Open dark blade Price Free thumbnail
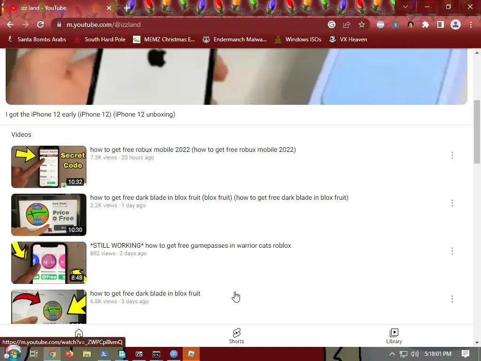 click(49, 214)
